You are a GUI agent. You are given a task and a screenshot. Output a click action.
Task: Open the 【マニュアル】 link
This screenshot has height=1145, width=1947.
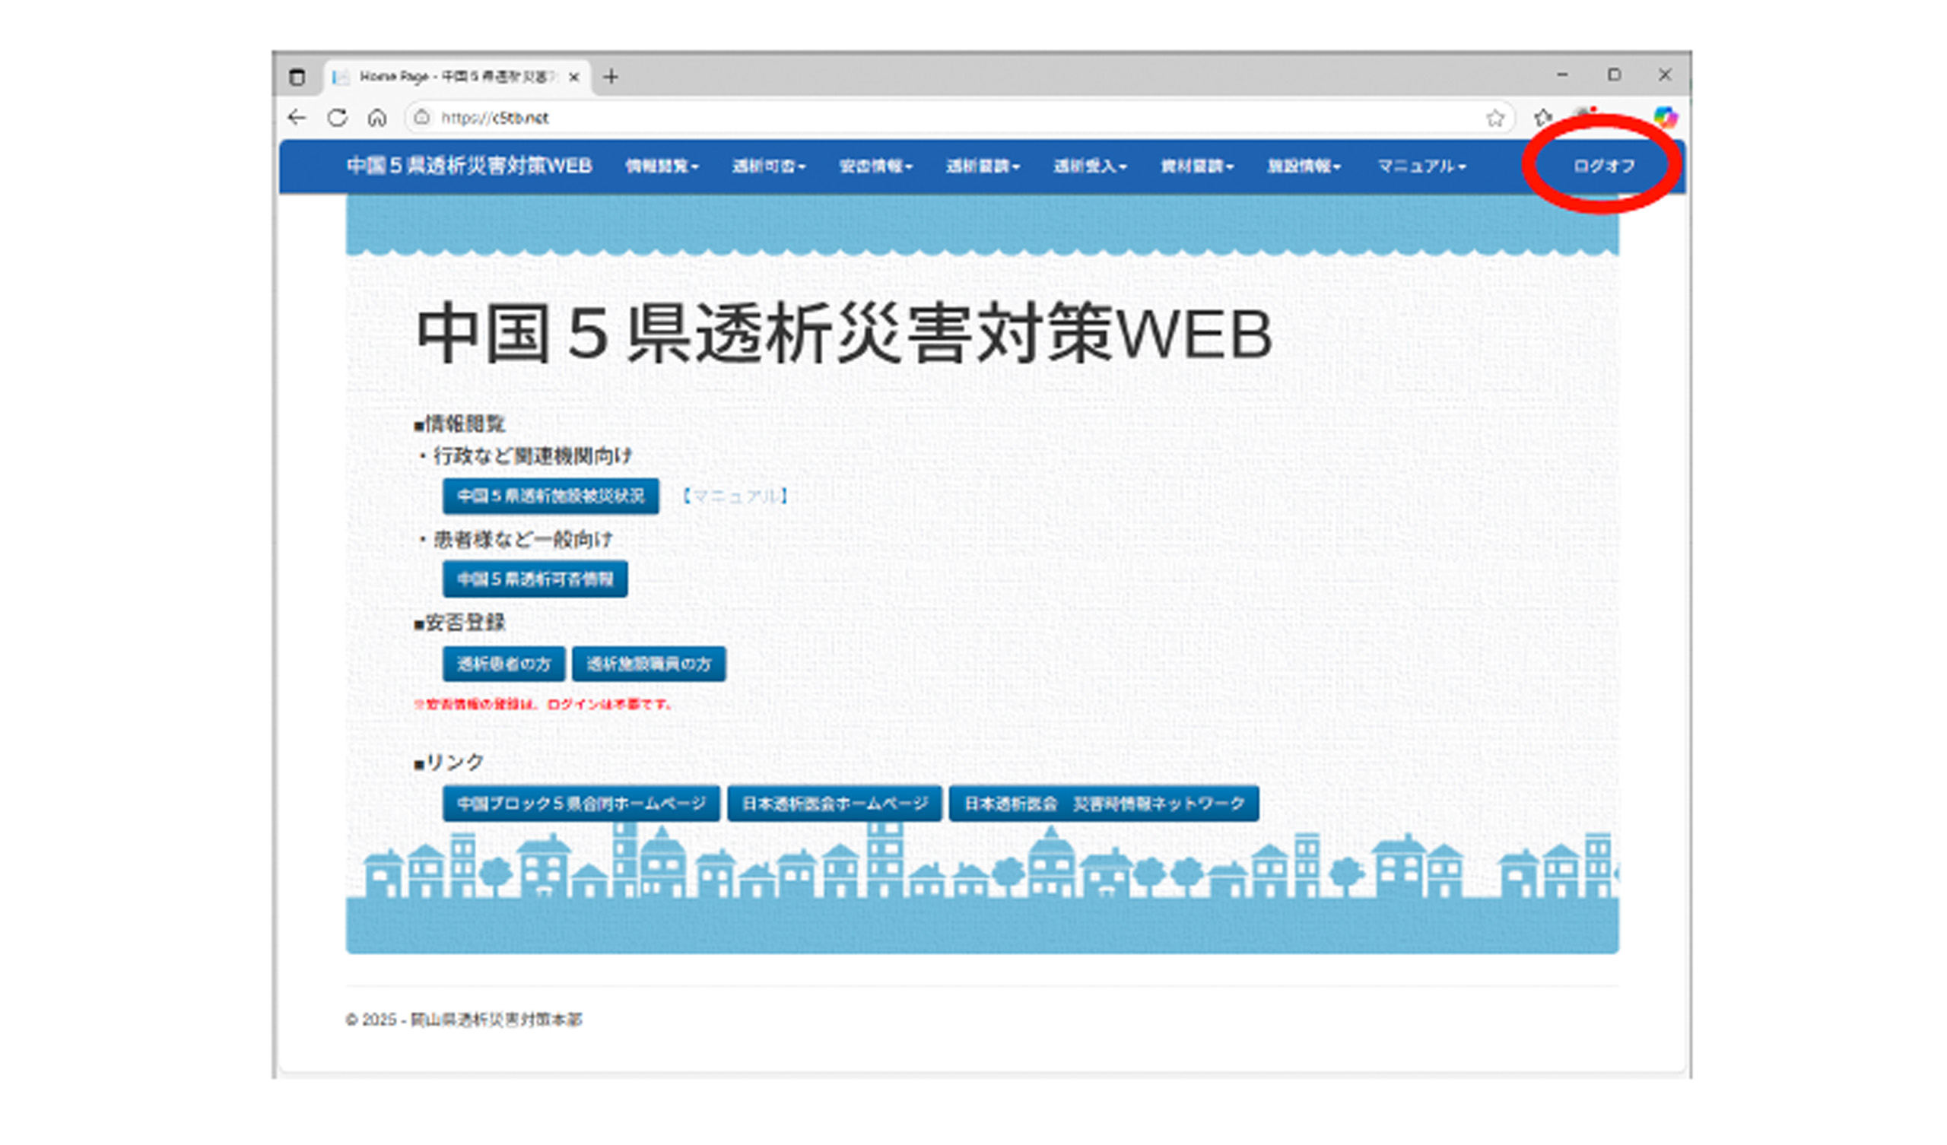click(x=735, y=496)
